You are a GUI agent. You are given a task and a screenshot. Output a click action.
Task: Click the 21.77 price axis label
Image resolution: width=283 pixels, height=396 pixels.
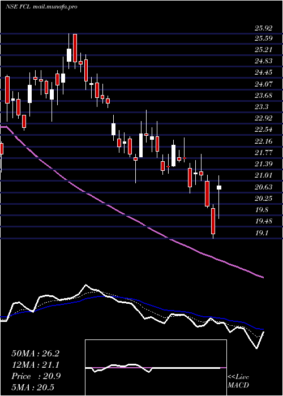point(264,153)
